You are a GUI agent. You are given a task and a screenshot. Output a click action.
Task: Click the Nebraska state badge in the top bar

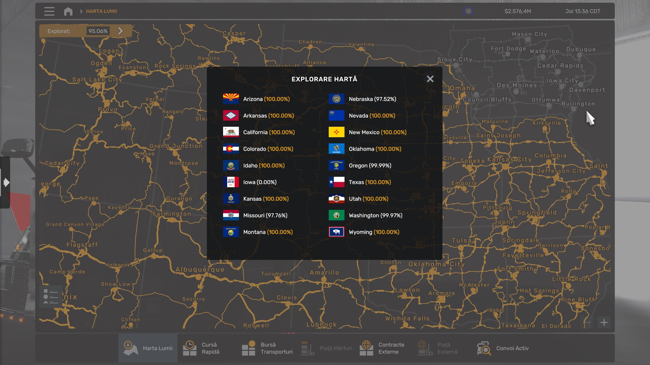(468, 11)
